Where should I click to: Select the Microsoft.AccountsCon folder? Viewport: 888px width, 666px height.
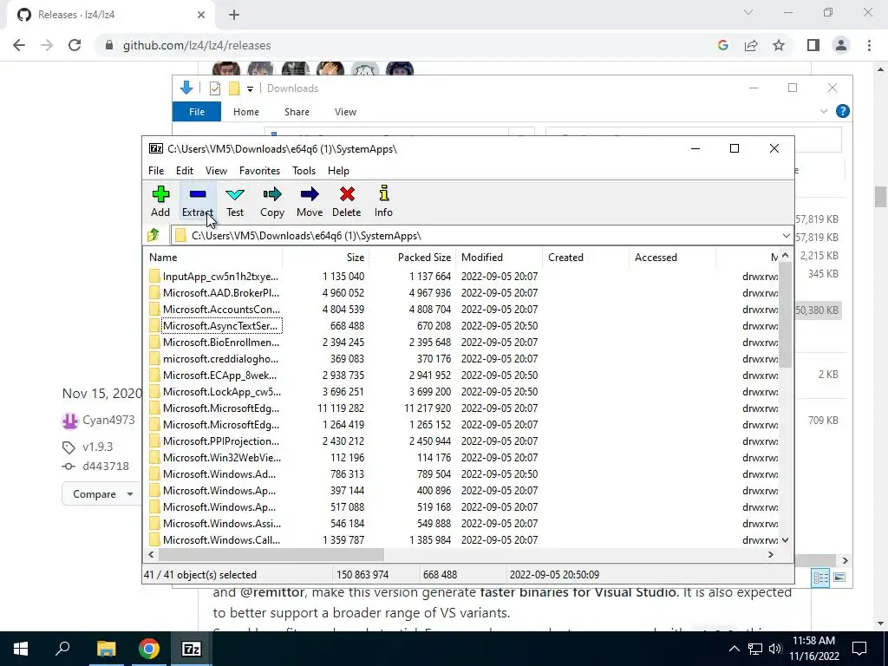(x=221, y=310)
